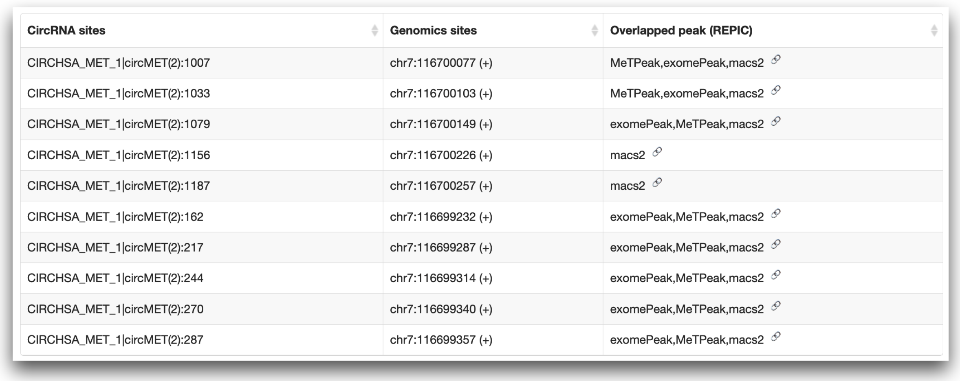
Task: Sort by Overlapped peak (REPIC) arrows
Action: [x=934, y=31]
